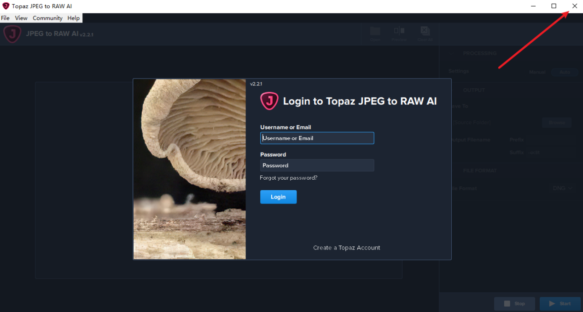Click the Open images toolbar icon
Viewport: 583px width, 312px height.
pyautogui.click(x=375, y=34)
